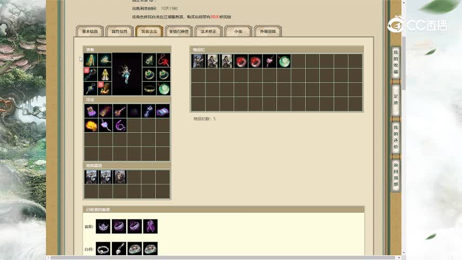Open the brown warrior card in 地煞星图
Screen dimensions: 462x260
120,177
